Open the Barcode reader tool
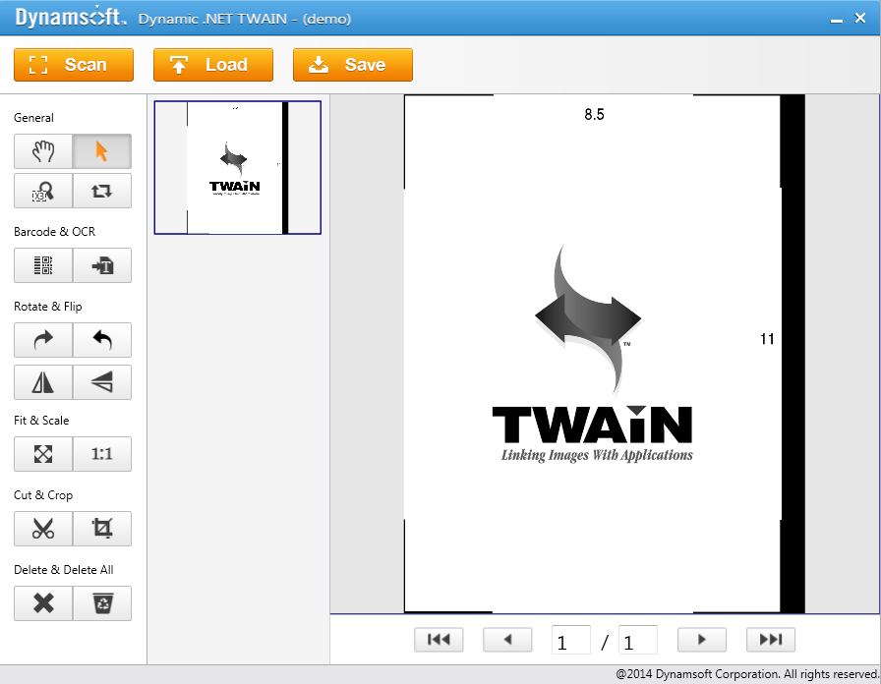The image size is (881, 684). click(x=43, y=265)
